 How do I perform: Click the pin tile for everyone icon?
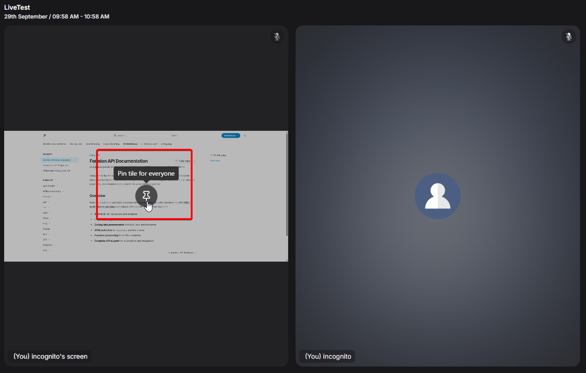[x=146, y=196]
